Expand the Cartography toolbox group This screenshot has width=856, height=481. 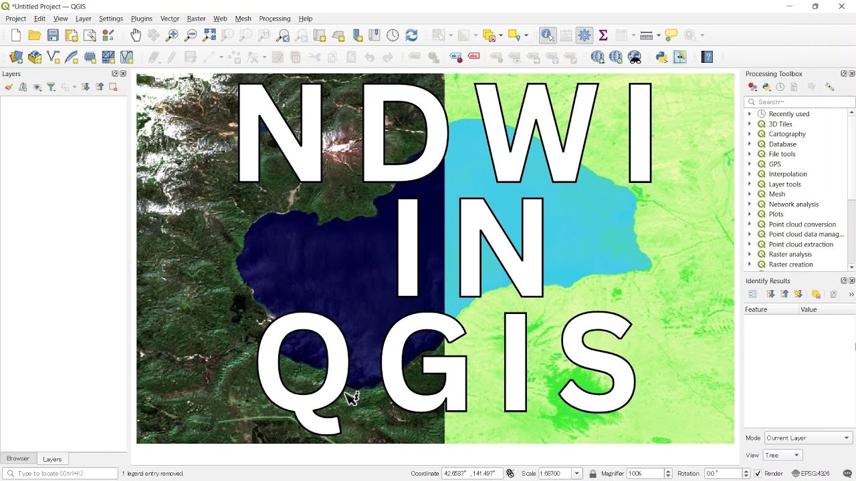(x=750, y=134)
